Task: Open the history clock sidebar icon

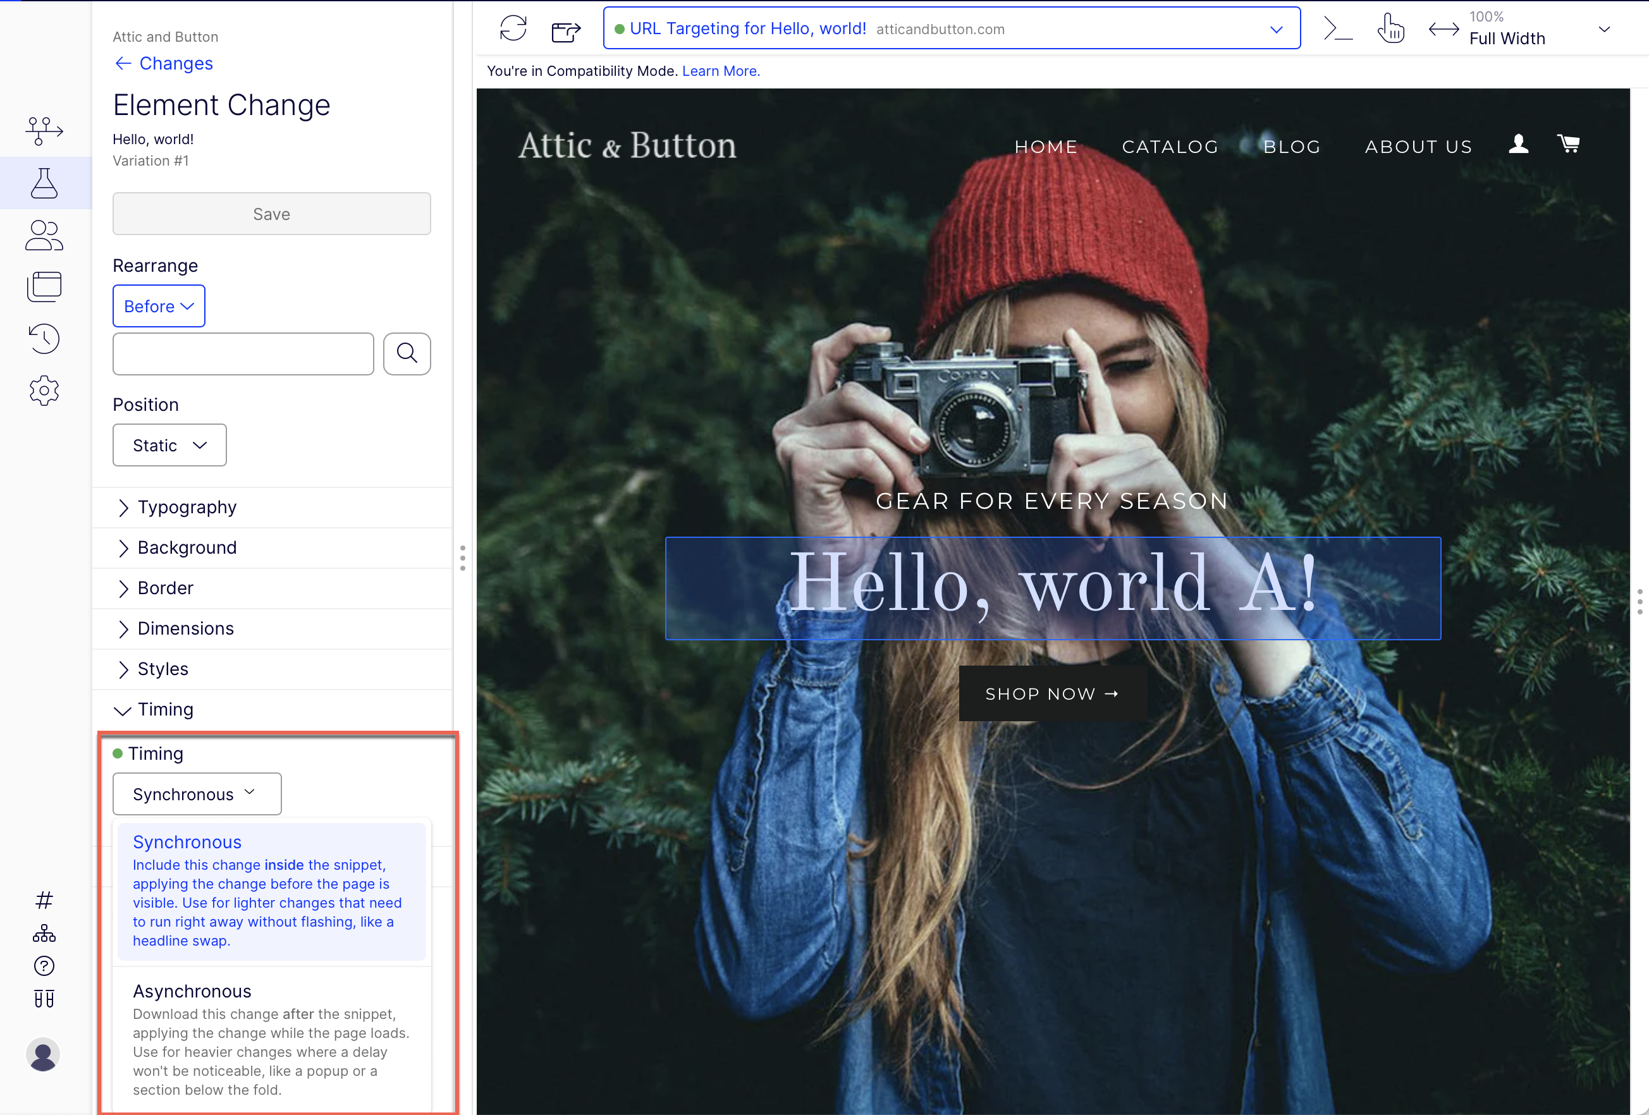Action: tap(44, 338)
